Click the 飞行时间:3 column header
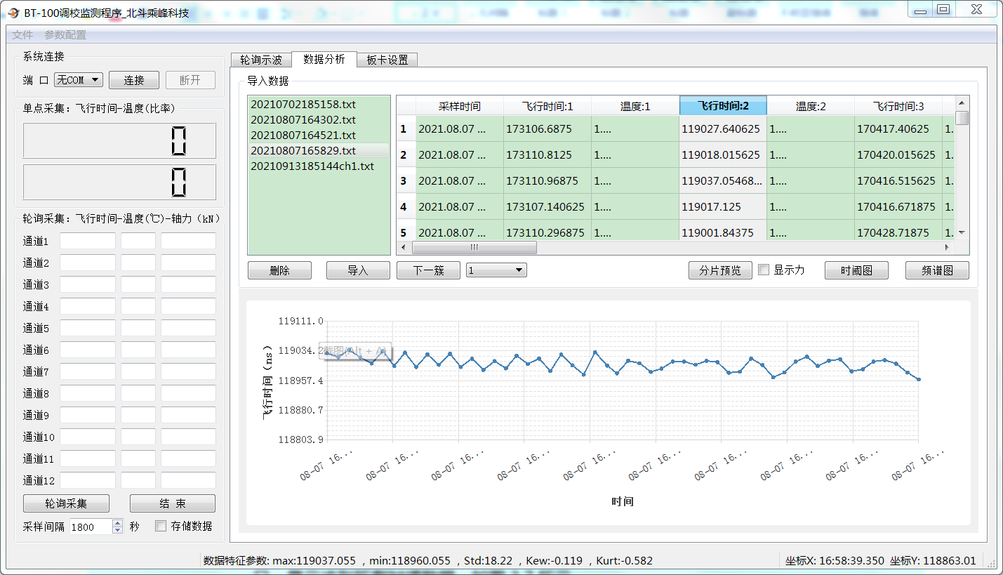 tap(898, 106)
